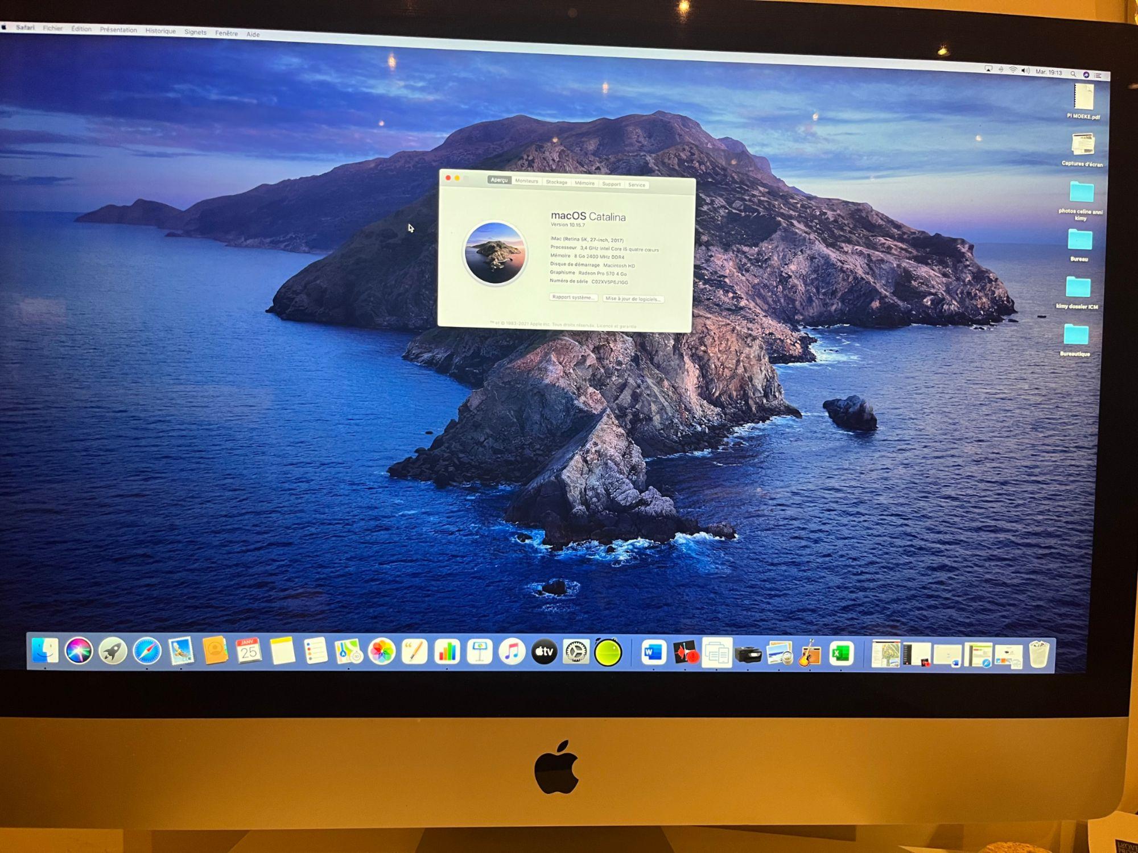
Task: Switch to the Mémoire tab
Action: pyautogui.click(x=584, y=183)
